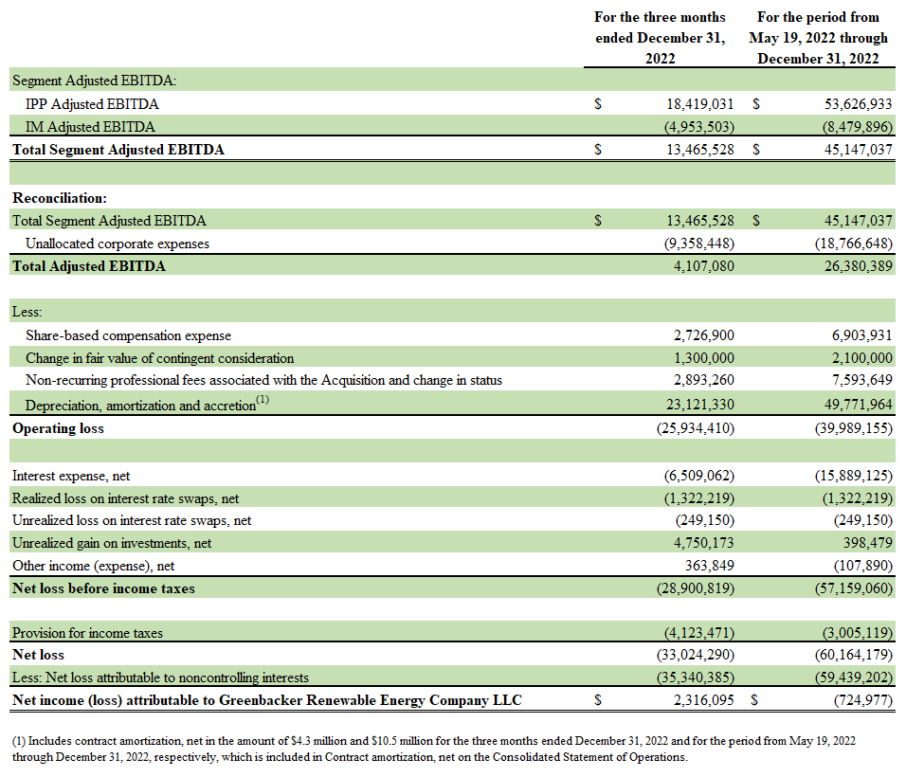The height and width of the screenshot is (777, 906).
Task: Select the value 7,593,649
Action: (x=862, y=380)
